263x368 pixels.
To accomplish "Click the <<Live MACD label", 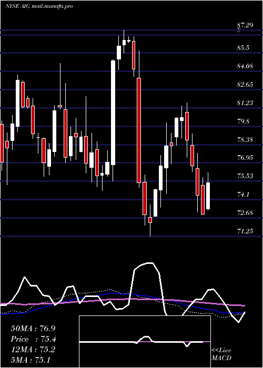I will 221,354.
